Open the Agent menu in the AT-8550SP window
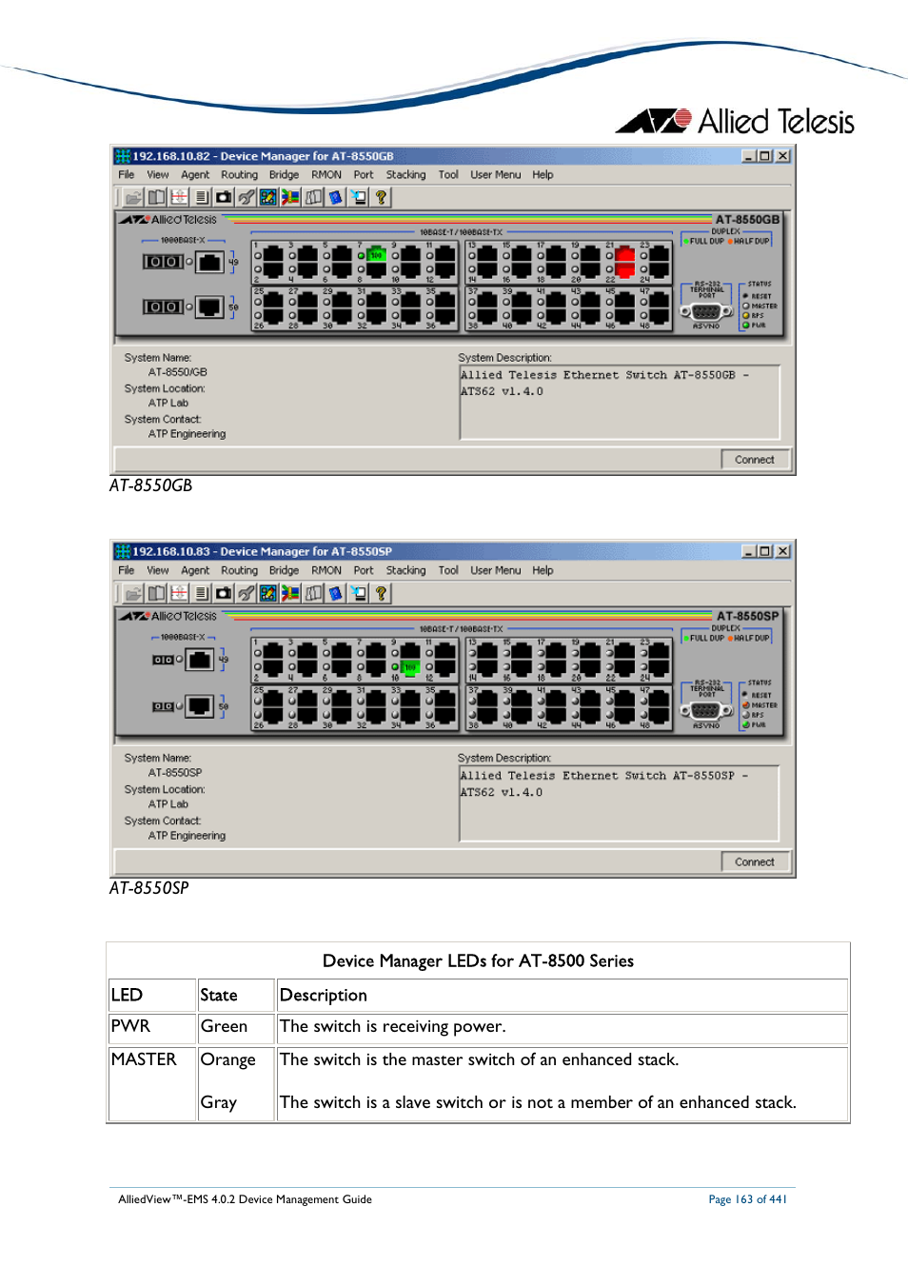908x1286 pixels. point(195,571)
